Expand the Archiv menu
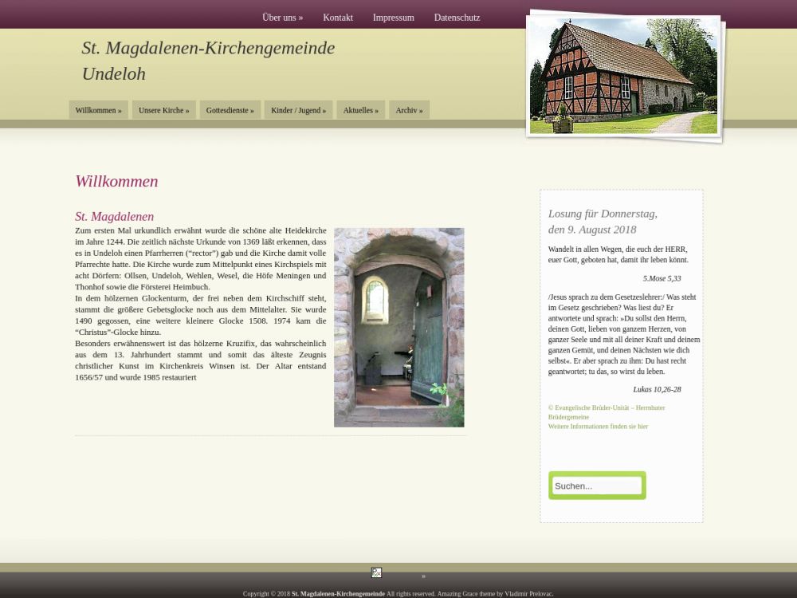 [409, 110]
